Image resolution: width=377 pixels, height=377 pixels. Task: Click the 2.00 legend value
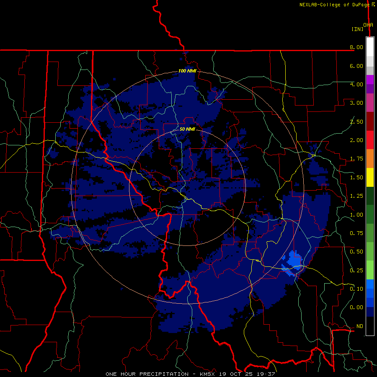(x=356, y=140)
